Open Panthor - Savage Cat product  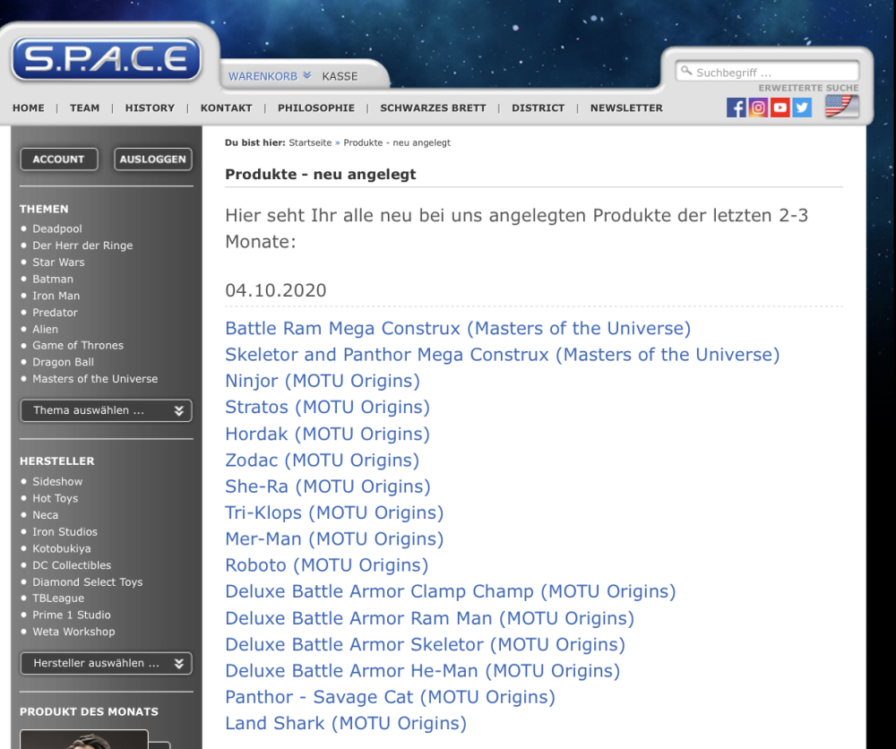[391, 698]
